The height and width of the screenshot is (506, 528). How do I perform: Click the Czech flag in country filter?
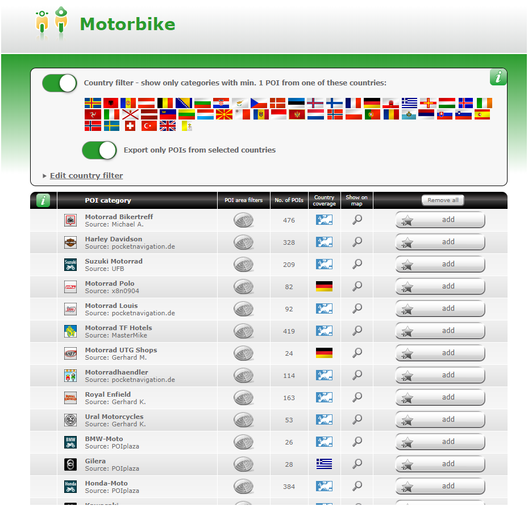click(259, 103)
